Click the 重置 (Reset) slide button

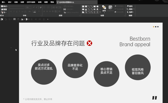pos(4,9)
